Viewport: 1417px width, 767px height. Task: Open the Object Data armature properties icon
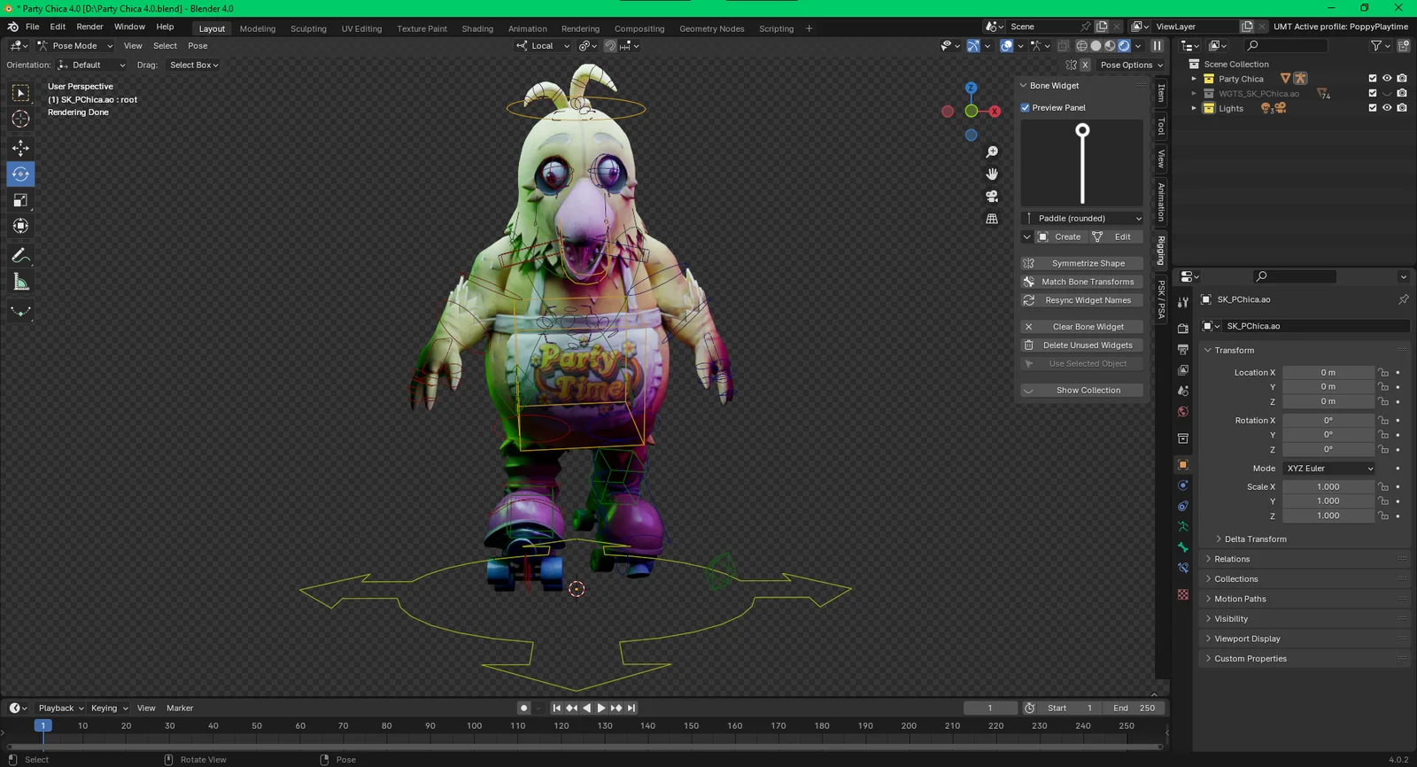1183,526
